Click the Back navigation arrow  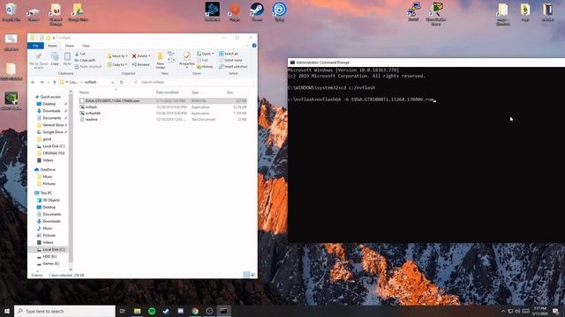click(33, 82)
